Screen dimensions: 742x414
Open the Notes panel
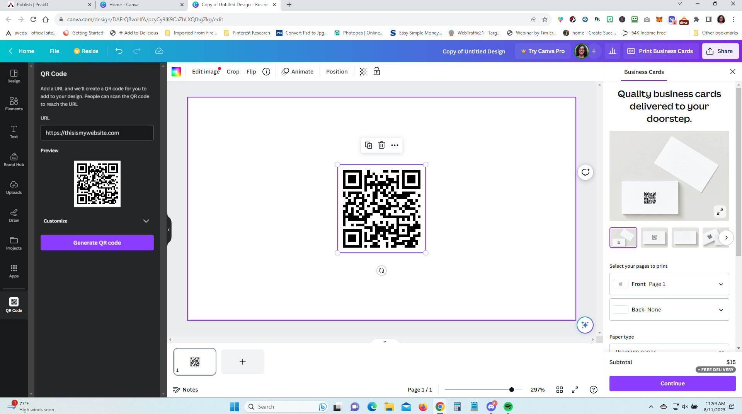pos(185,390)
